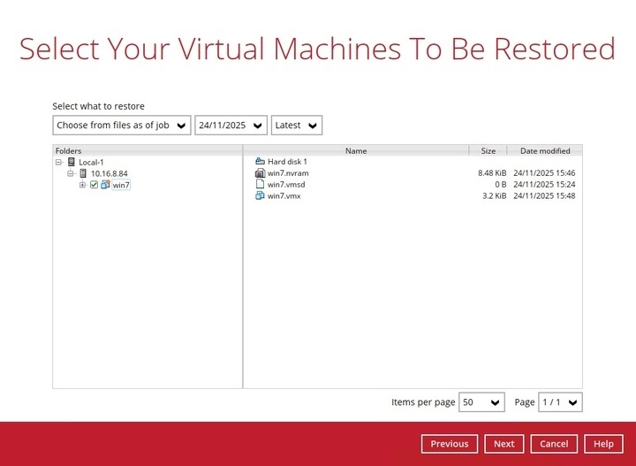
Task: Click the Previous button
Action: pos(450,444)
